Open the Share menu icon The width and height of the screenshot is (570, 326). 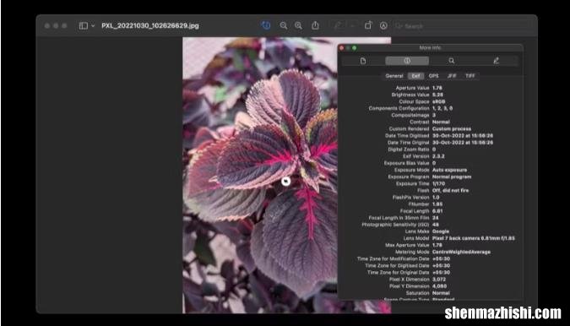click(x=315, y=25)
